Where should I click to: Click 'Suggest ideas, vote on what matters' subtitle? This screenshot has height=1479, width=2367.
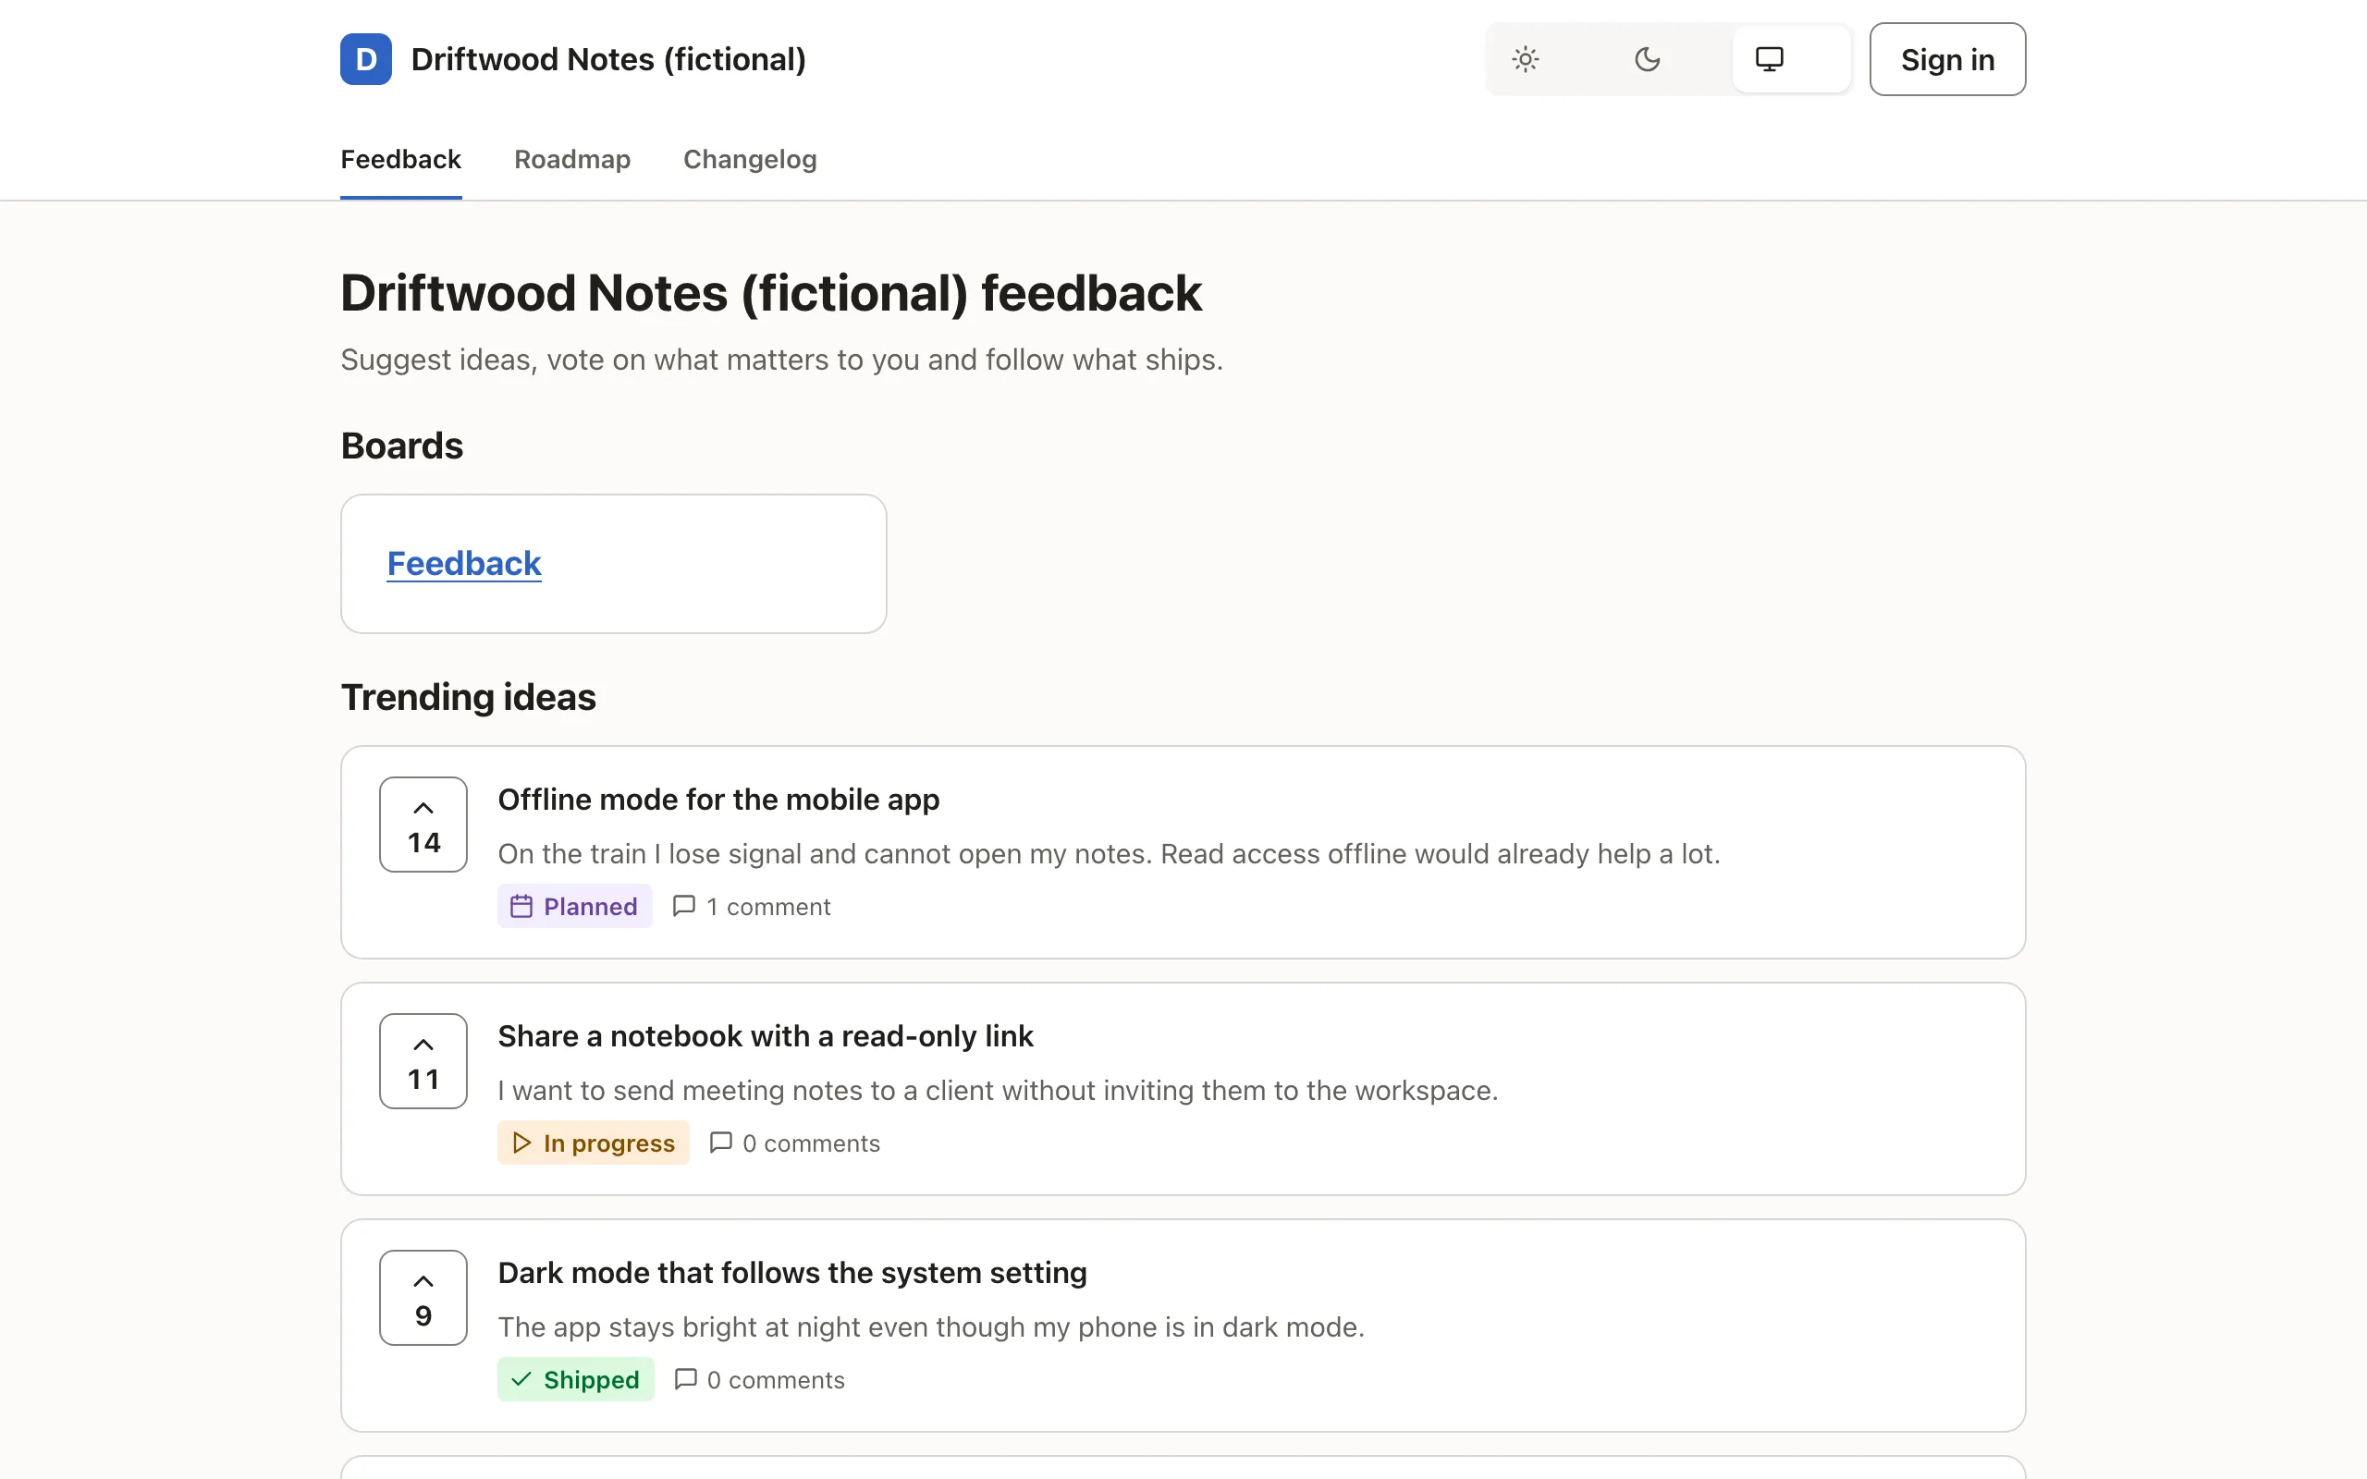click(x=781, y=360)
